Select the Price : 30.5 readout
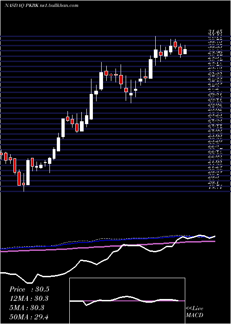This screenshot has height=324, width=231. 29,289
